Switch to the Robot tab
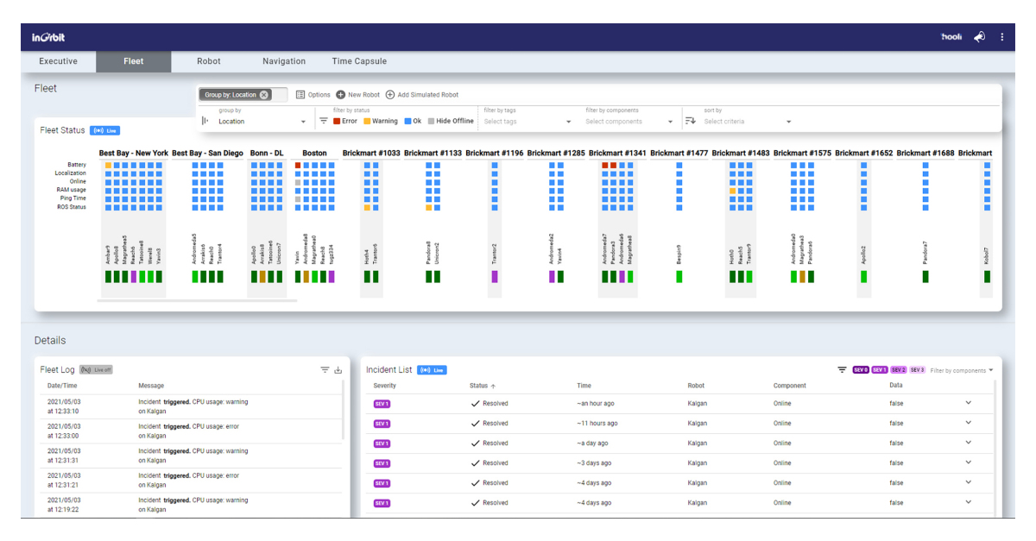 click(x=209, y=61)
